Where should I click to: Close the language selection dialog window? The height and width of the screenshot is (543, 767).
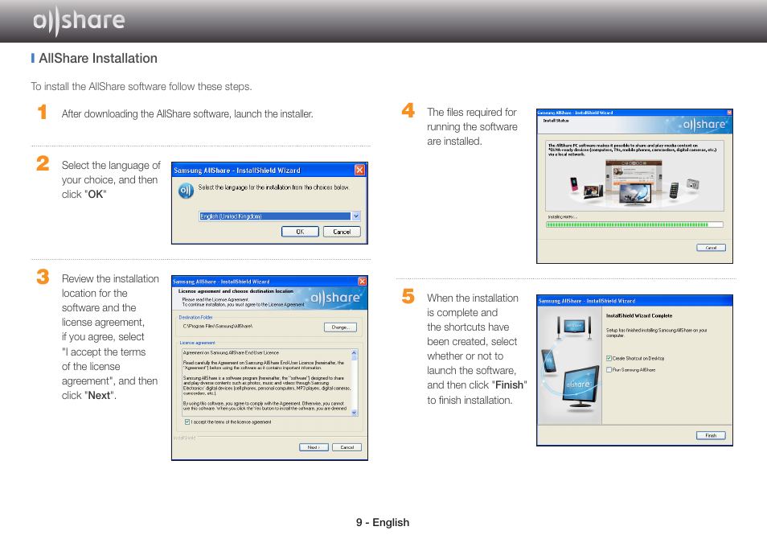(359, 170)
